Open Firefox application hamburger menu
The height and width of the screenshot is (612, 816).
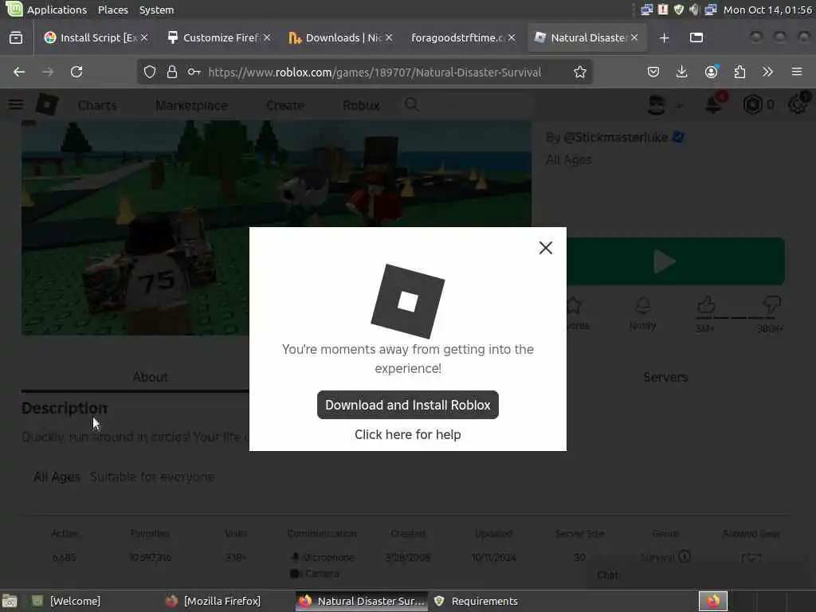coord(797,72)
